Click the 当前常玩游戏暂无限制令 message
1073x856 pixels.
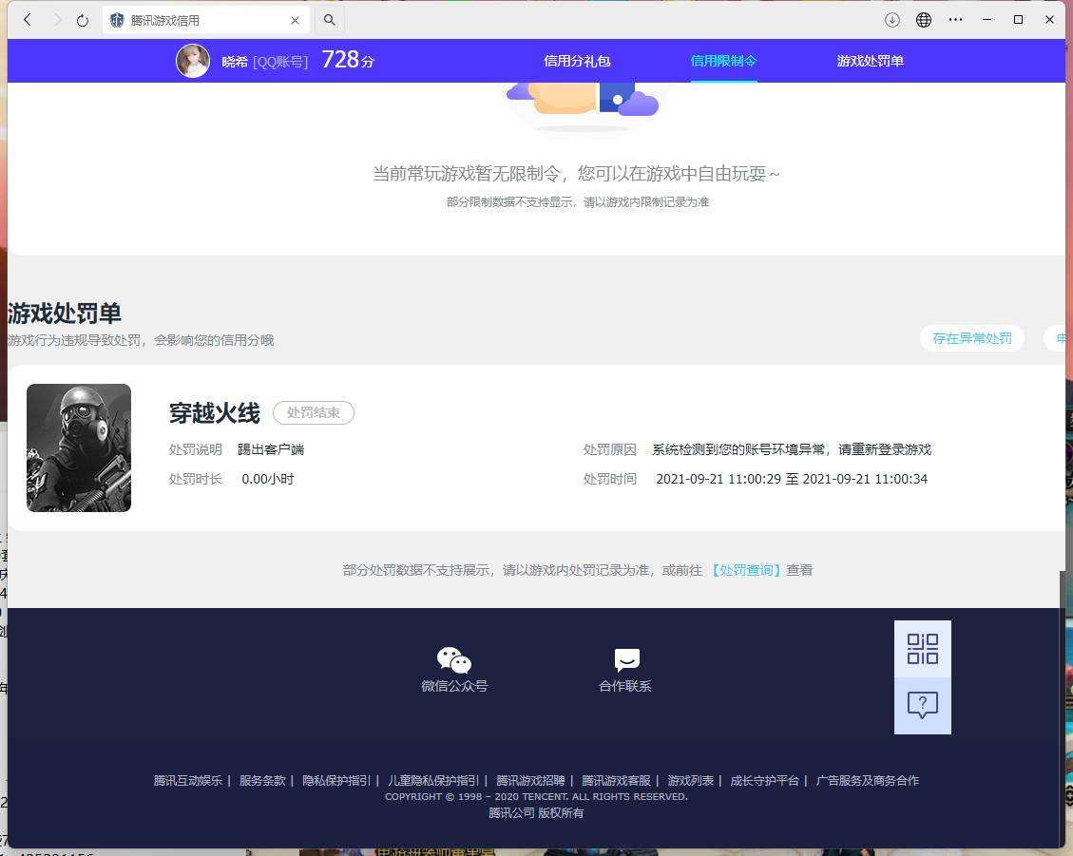pos(576,173)
